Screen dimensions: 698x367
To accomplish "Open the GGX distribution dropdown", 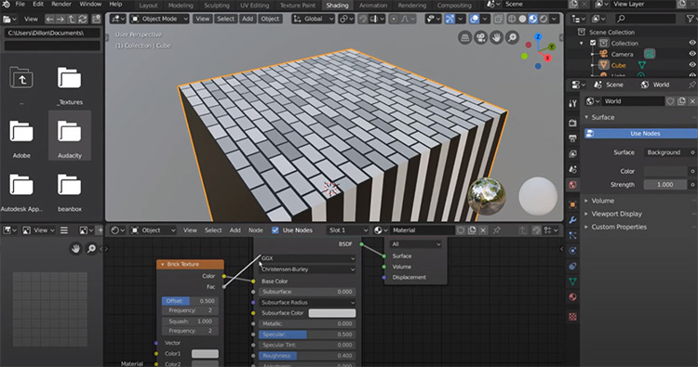I will pyautogui.click(x=308, y=258).
